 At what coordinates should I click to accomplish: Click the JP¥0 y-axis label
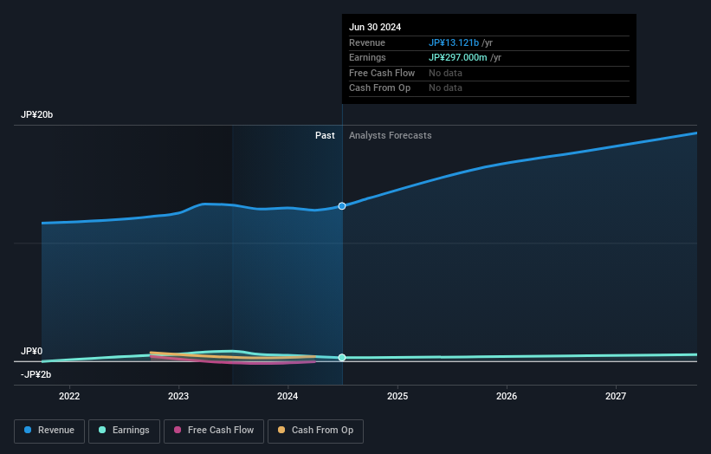32,351
